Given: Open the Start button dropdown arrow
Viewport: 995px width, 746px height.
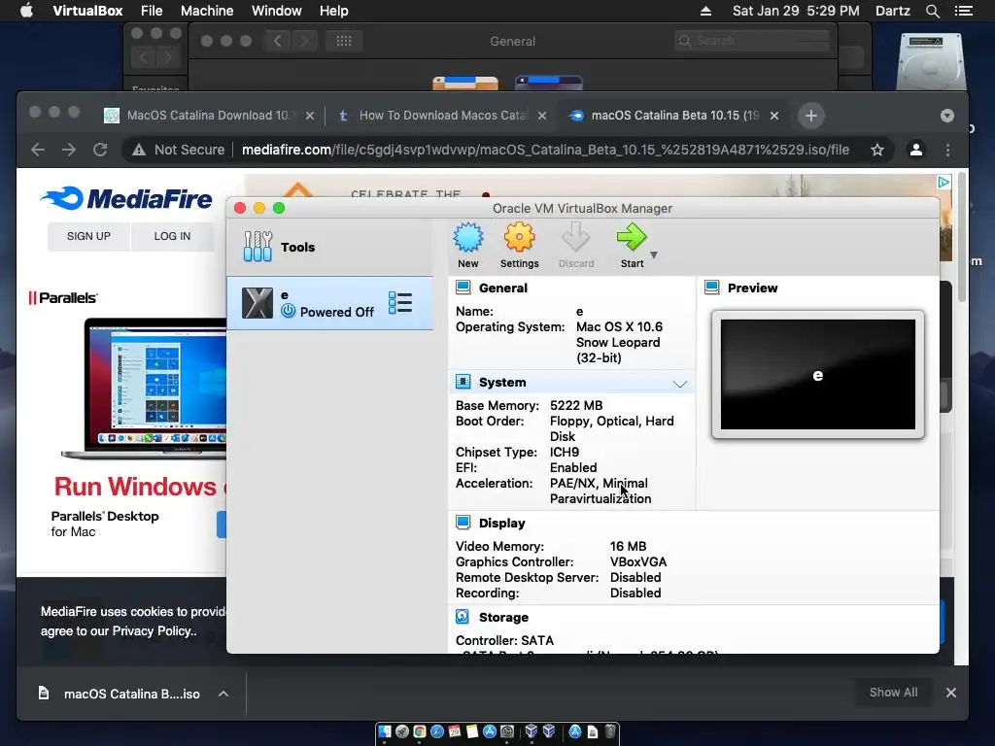Looking at the screenshot, I should pos(654,255).
